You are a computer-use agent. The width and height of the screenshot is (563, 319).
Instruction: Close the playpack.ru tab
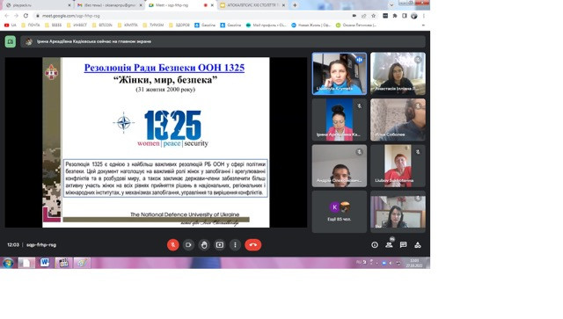(x=69, y=5)
